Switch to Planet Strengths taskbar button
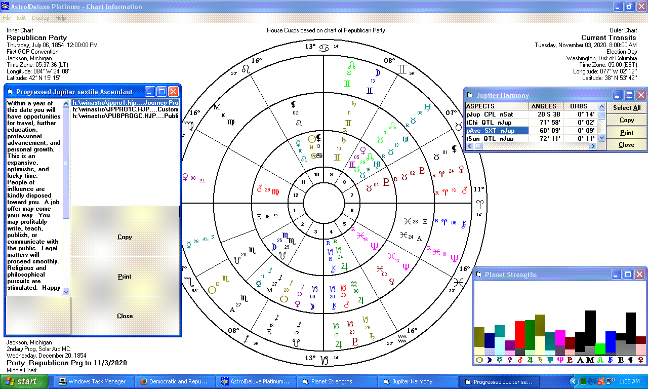The width and height of the screenshot is (648, 389). click(336, 381)
